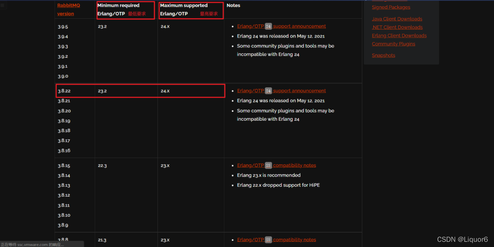This screenshot has height=247, width=494.
Task: Click the ssc.vmware.com loading status text
Action: coord(32,244)
